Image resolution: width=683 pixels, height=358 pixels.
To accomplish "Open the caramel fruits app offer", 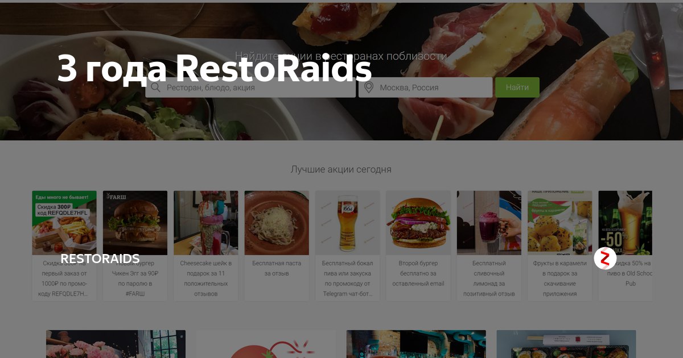I will tap(560, 245).
